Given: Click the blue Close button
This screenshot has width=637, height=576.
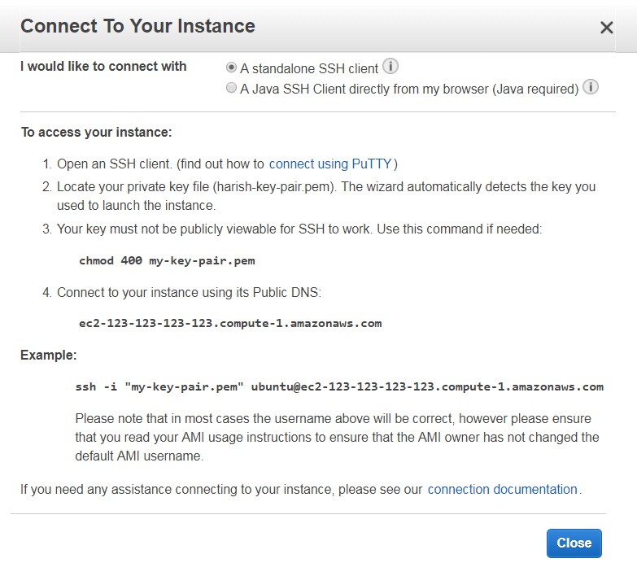Looking at the screenshot, I should point(574,543).
